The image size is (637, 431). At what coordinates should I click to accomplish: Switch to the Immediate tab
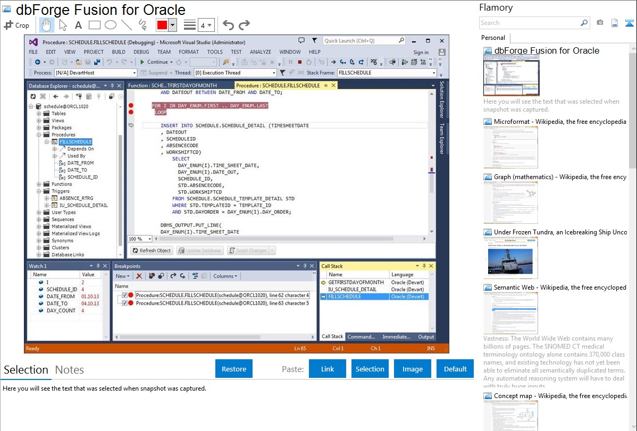(x=396, y=337)
